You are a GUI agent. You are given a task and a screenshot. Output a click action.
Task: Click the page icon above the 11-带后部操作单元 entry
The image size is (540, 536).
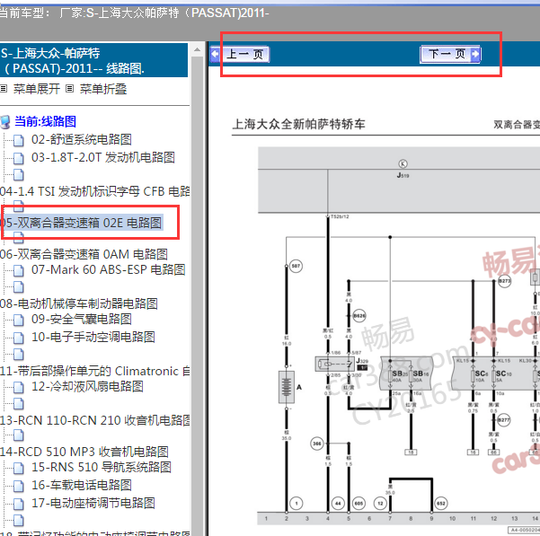[19, 355]
